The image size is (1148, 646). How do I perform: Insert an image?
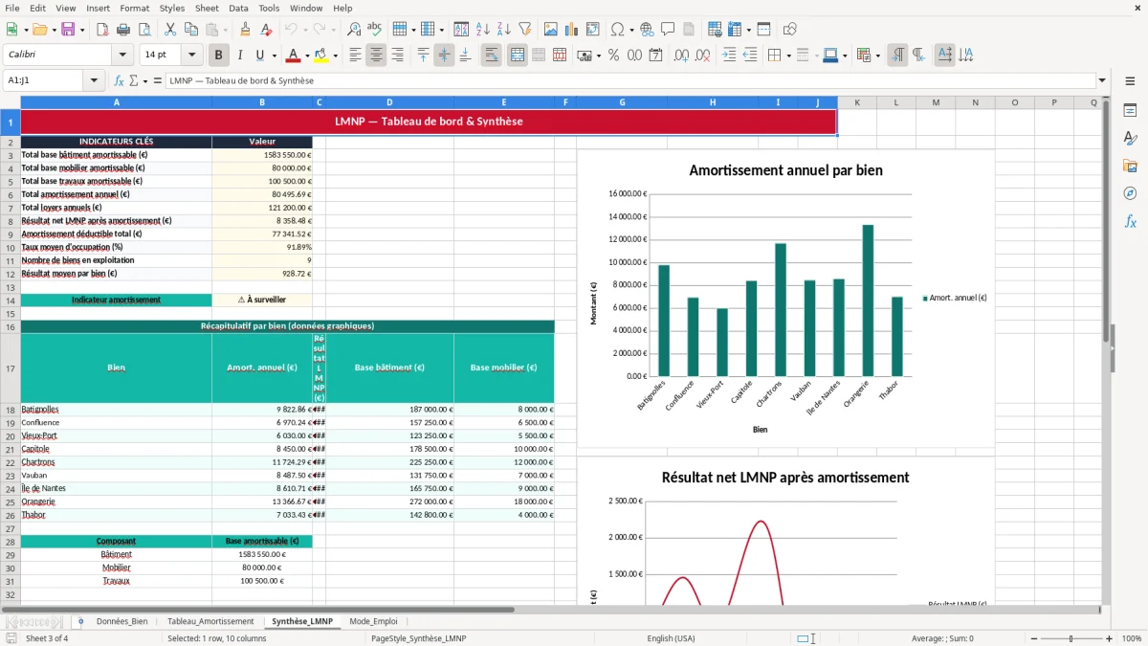551,30
